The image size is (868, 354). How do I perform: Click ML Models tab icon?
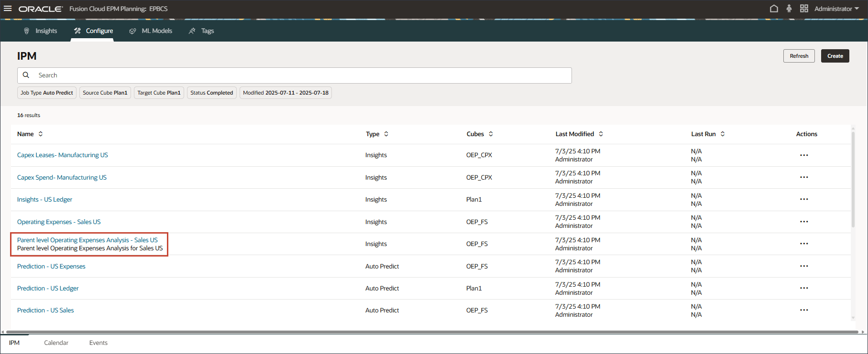[132, 31]
